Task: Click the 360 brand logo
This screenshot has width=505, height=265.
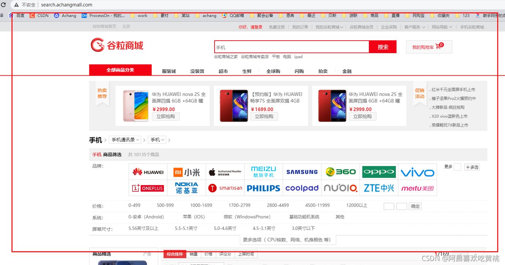Action: [341, 172]
